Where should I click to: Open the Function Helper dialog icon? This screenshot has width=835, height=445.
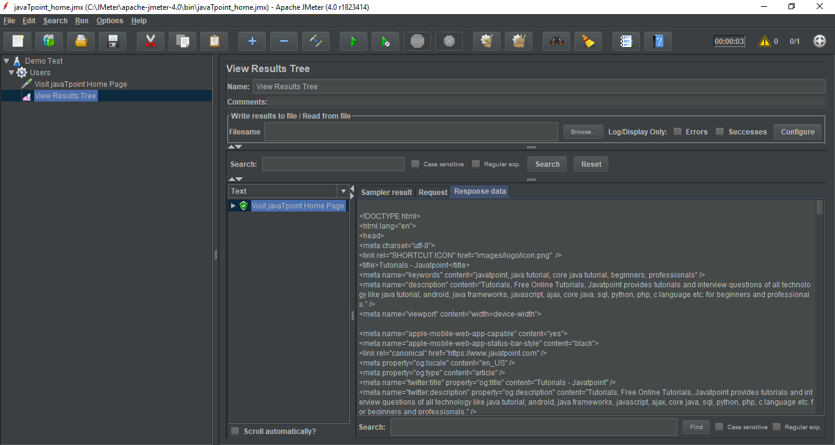coord(626,41)
